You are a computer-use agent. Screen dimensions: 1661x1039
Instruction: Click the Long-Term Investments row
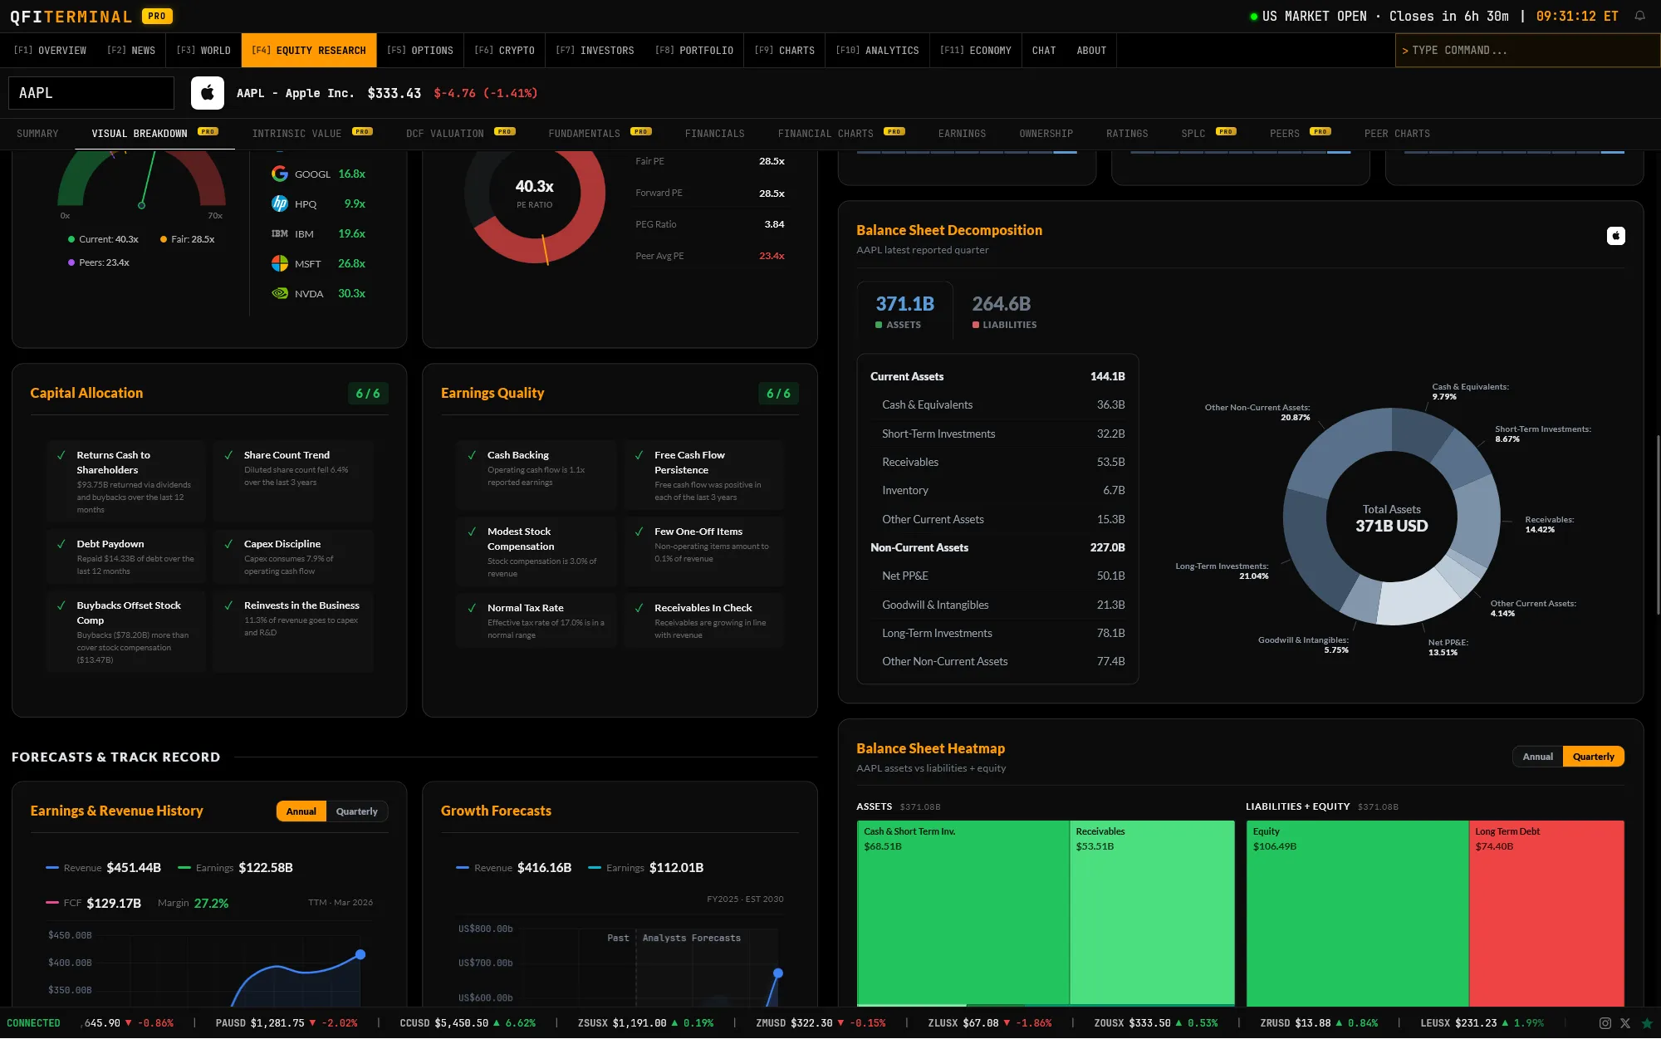pos(997,633)
